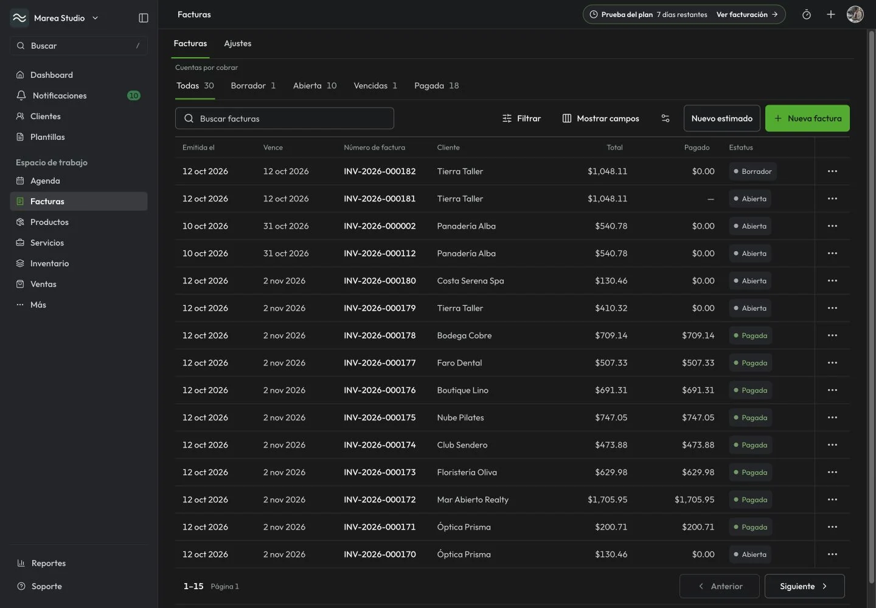Open the user avatar menu

[x=855, y=15]
